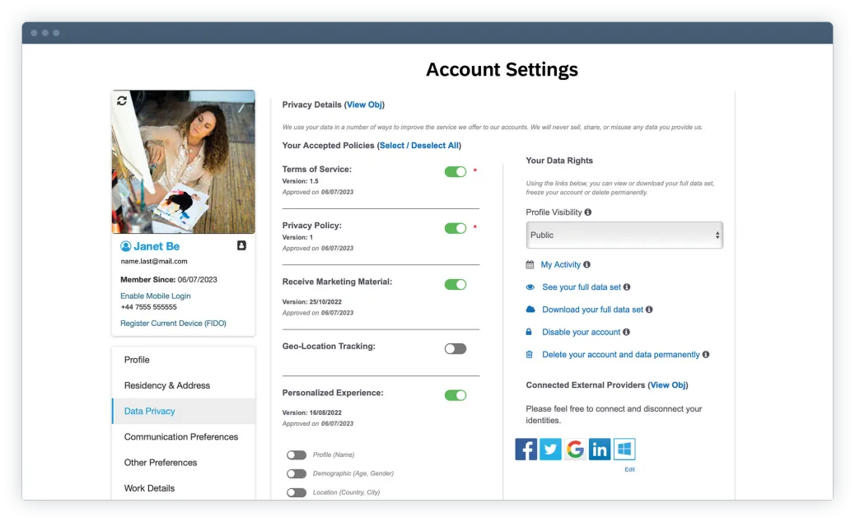Click the Facebook provider icon

pos(526,449)
